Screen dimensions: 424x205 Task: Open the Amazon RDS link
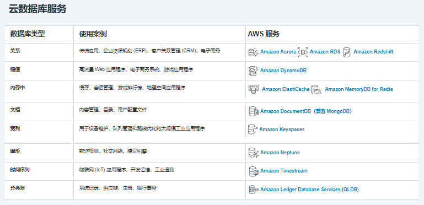(x=325, y=52)
